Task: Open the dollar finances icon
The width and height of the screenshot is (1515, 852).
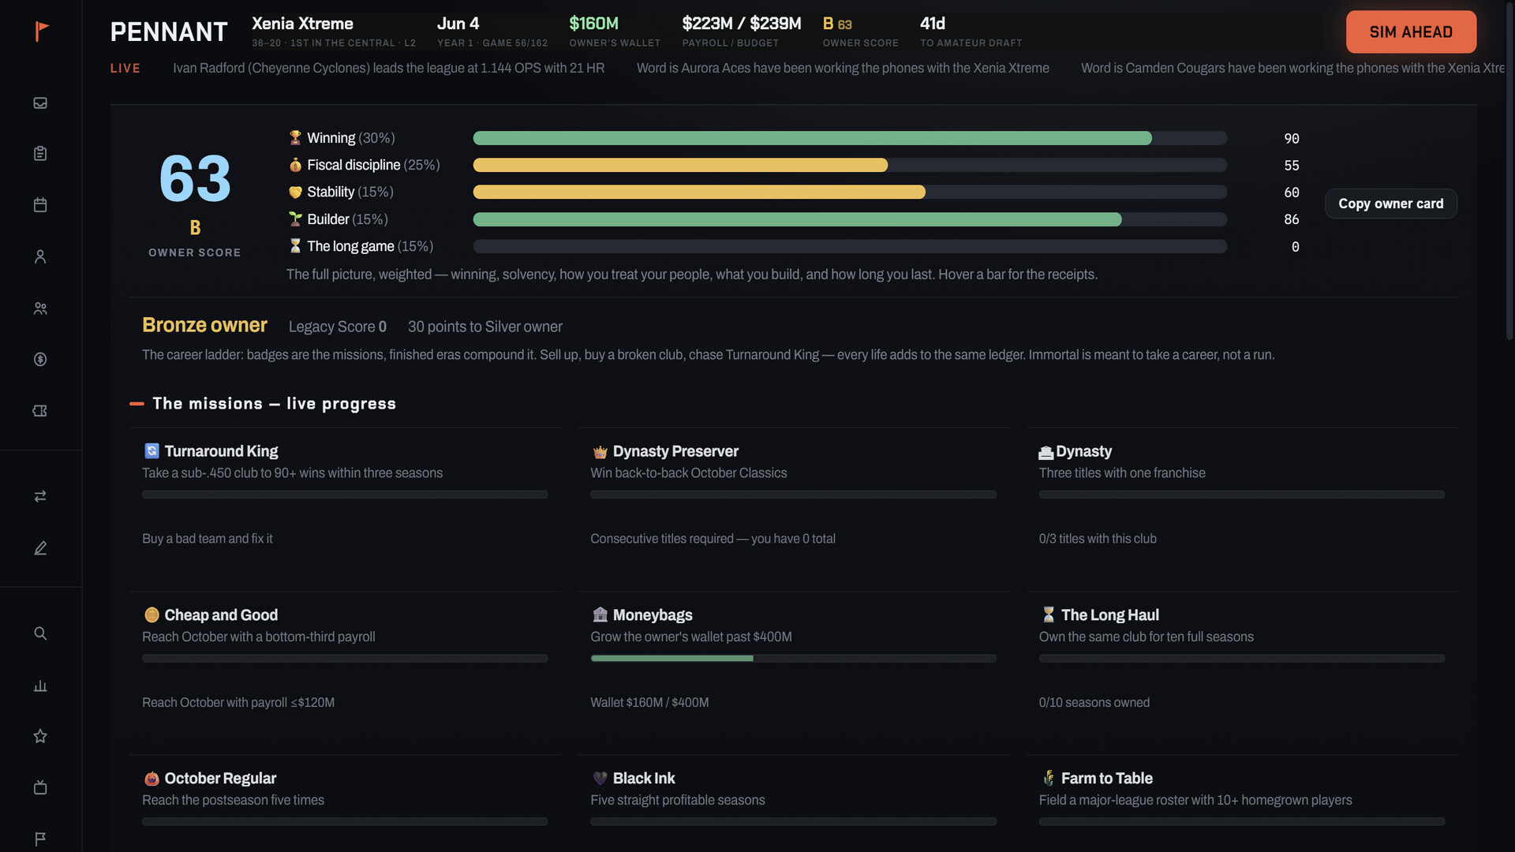Action: click(40, 360)
